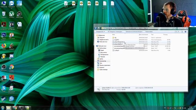Launch FL Studio from desktop
The height and width of the screenshot is (110, 196).
click(4, 57)
